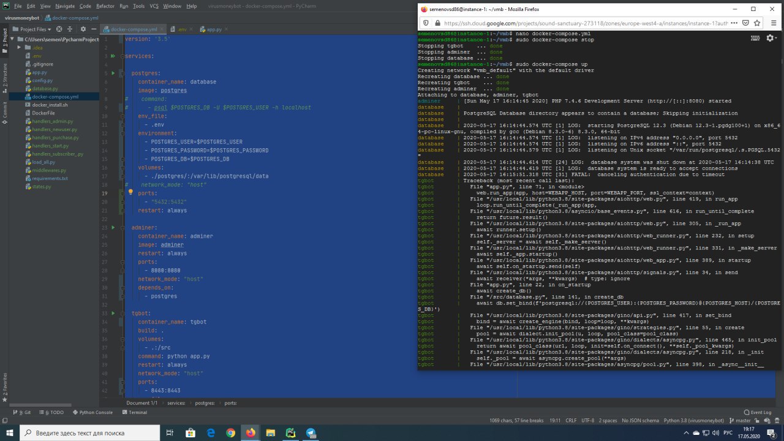
Task: Select database.py in project tree
Action: (x=45, y=88)
